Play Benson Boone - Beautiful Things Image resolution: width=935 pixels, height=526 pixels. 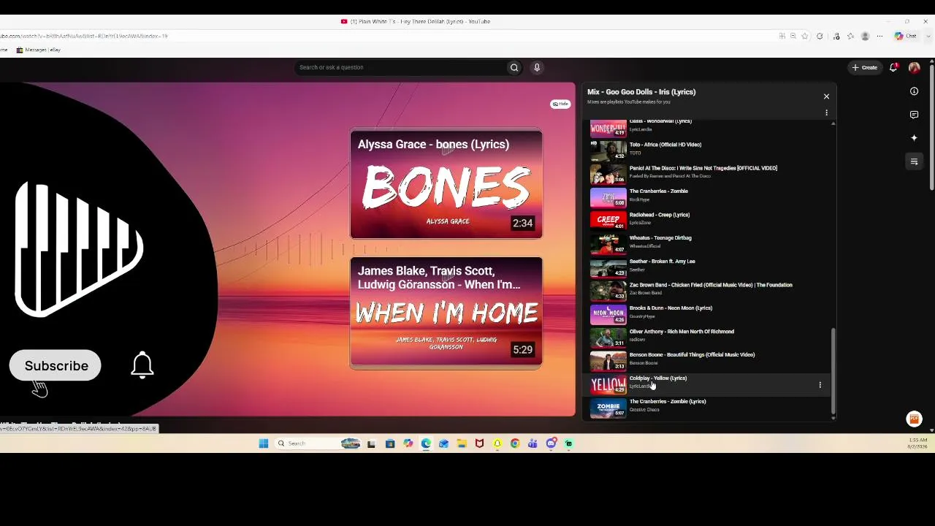[x=709, y=360]
